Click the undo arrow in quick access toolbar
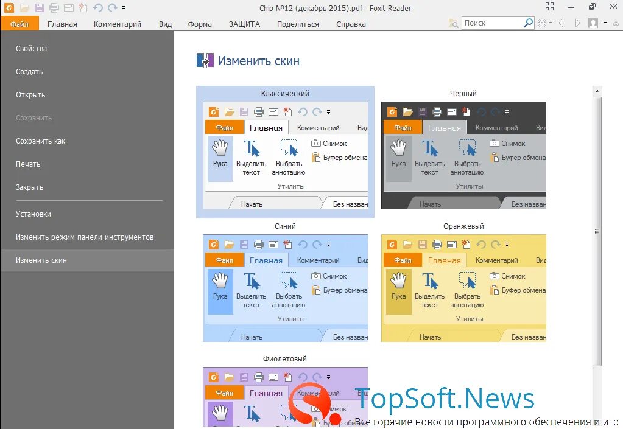 click(97, 7)
